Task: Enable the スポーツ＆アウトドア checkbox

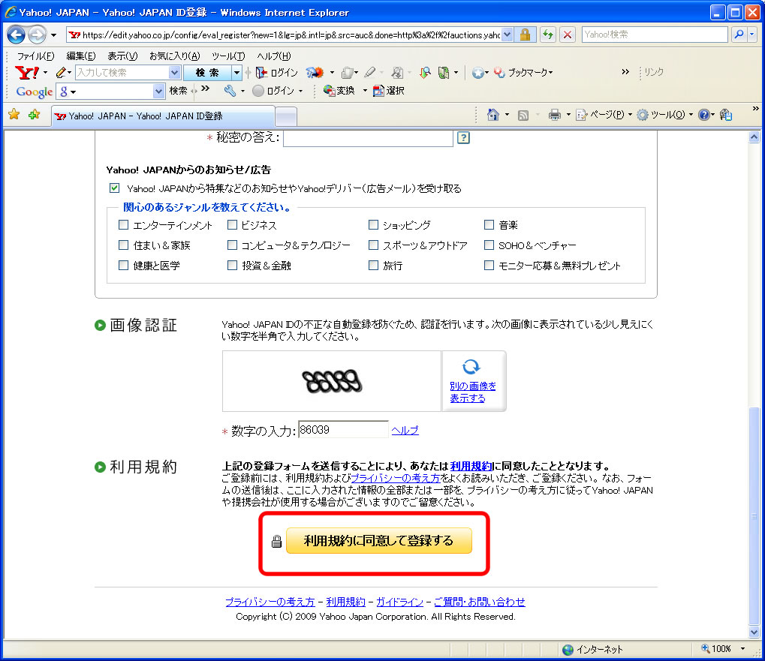Action: 373,245
